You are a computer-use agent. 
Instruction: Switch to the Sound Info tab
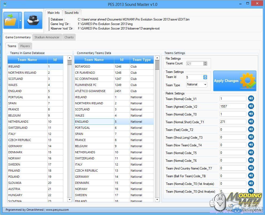[x=72, y=13]
